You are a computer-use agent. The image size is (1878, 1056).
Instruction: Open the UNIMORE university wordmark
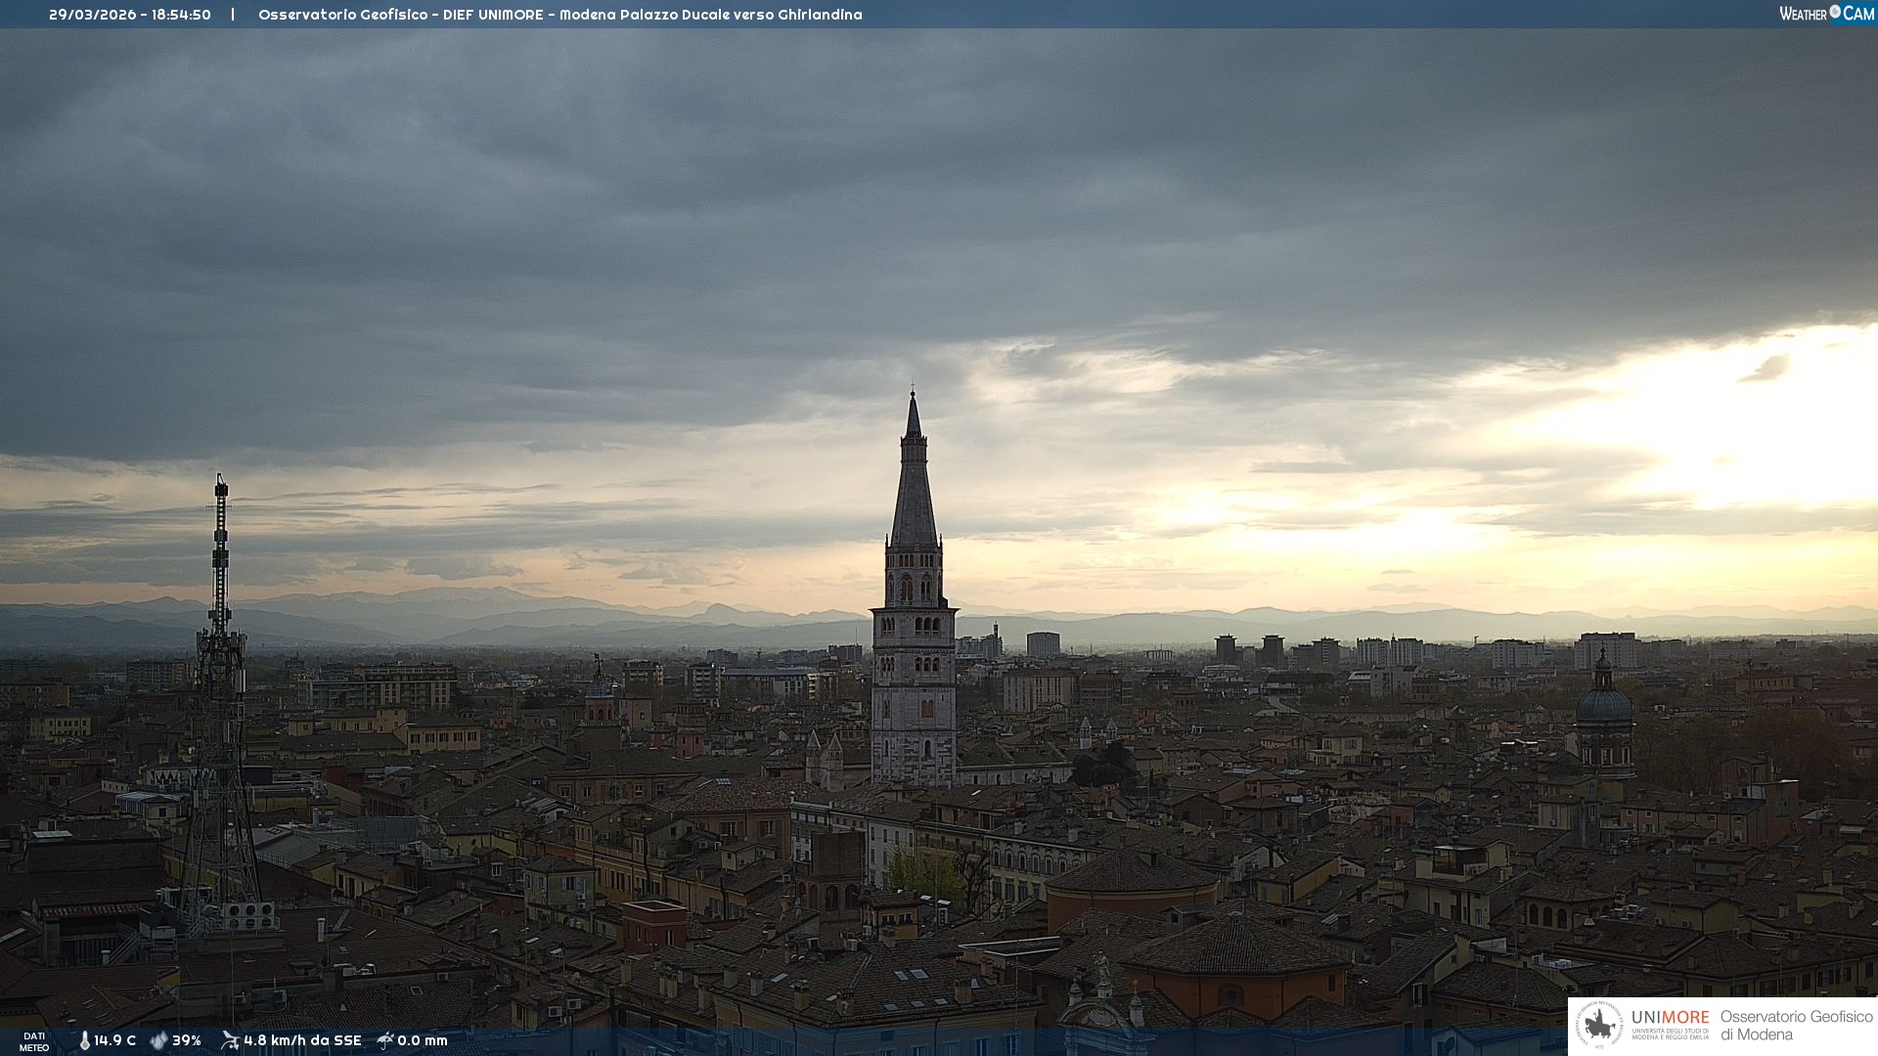(x=1670, y=1019)
